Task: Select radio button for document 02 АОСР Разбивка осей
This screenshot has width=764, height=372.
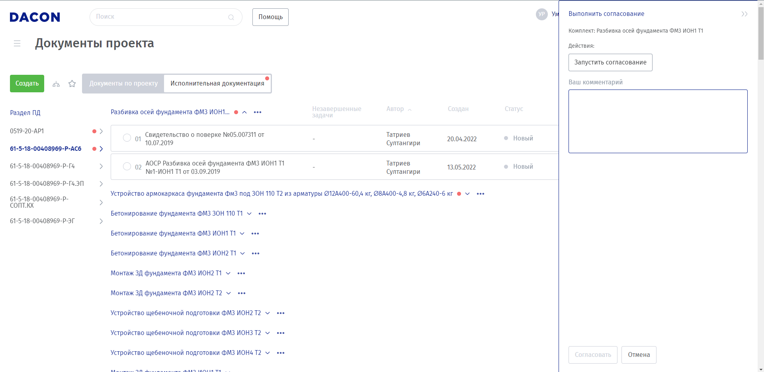Action: tap(127, 166)
